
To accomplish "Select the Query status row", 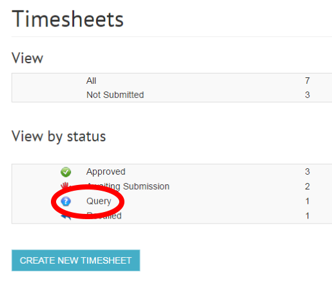I will tap(172, 201).
